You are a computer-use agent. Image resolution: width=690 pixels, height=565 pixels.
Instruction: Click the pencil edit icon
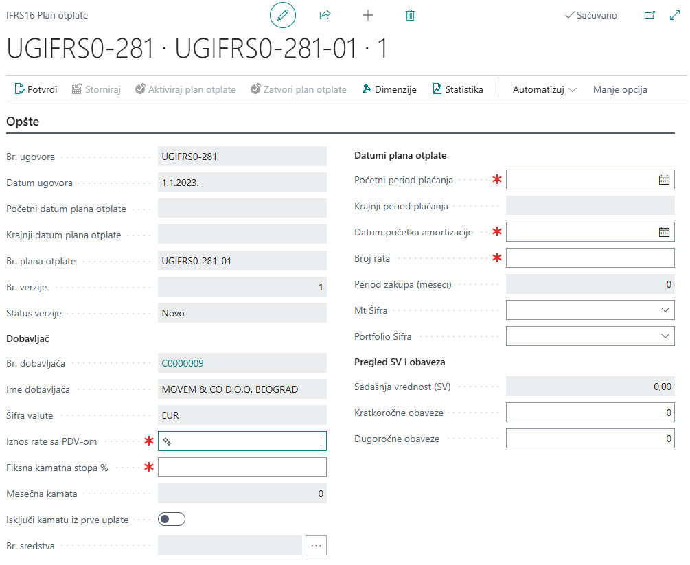tap(282, 15)
